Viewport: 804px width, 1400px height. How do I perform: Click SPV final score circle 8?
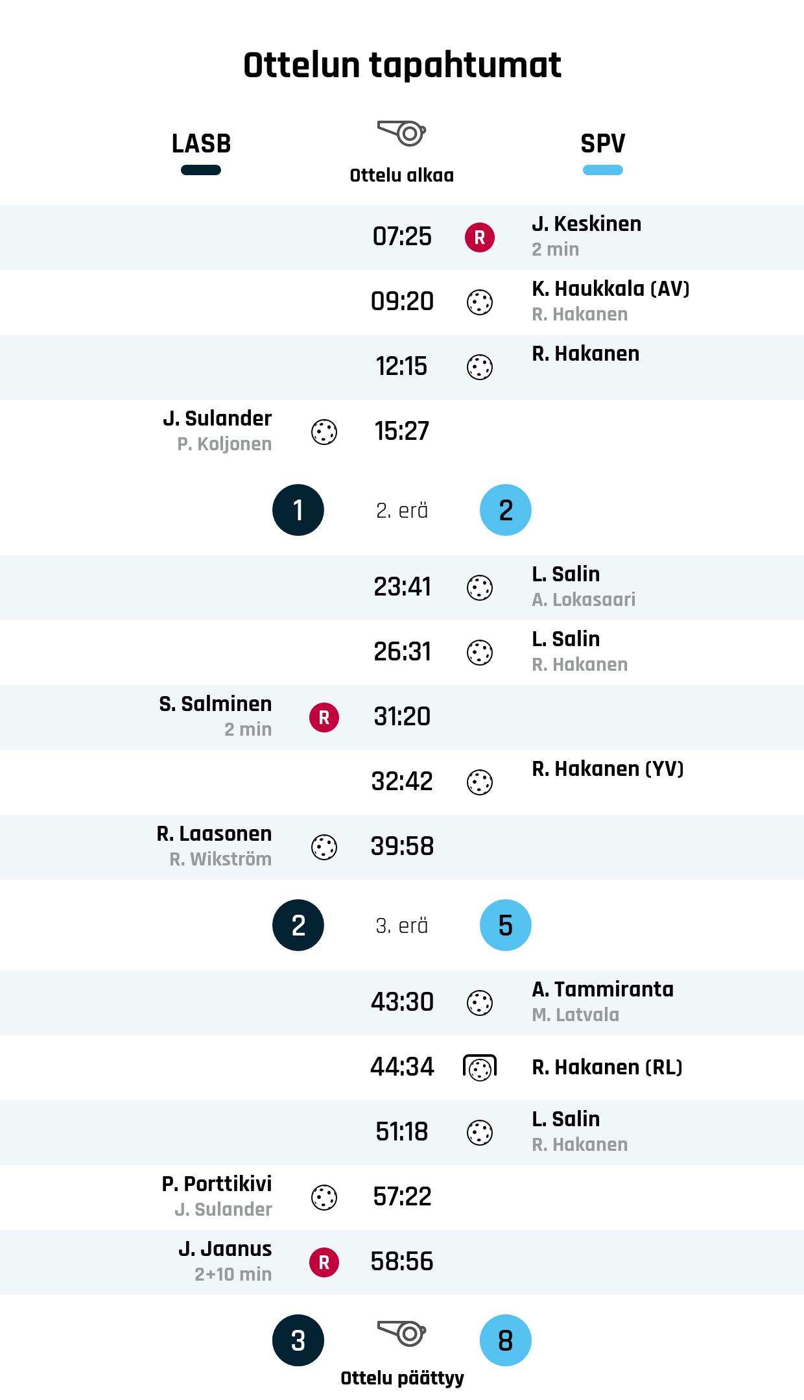pos(505,1340)
